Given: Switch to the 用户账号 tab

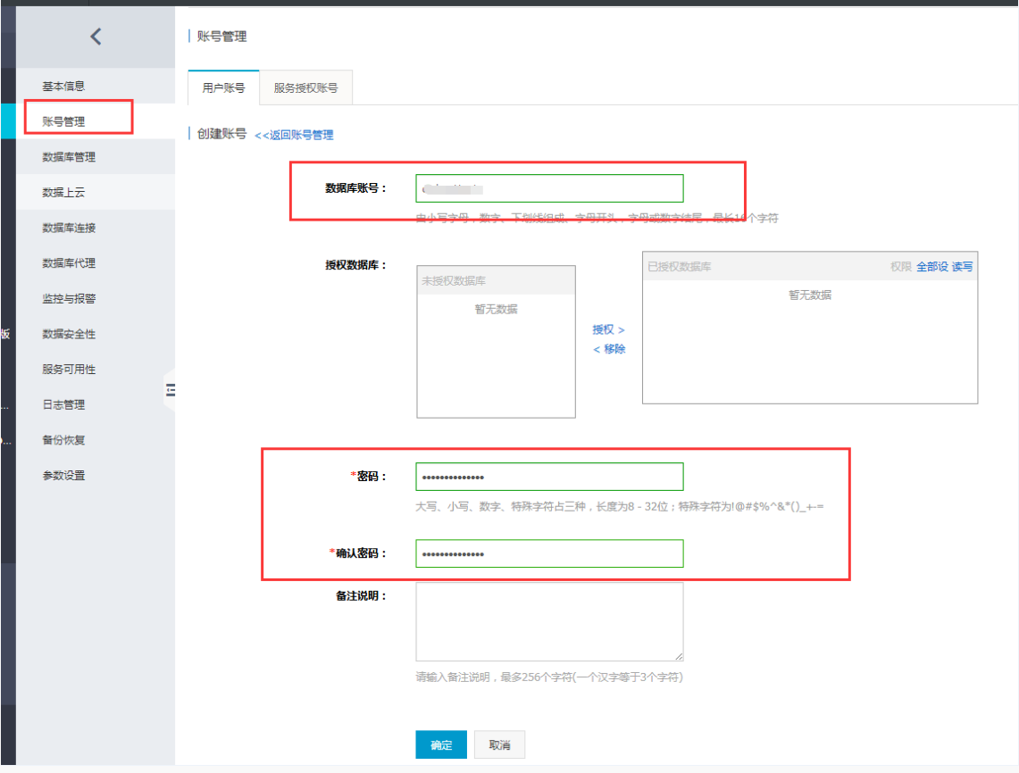Looking at the screenshot, I should tap(223, 88).
